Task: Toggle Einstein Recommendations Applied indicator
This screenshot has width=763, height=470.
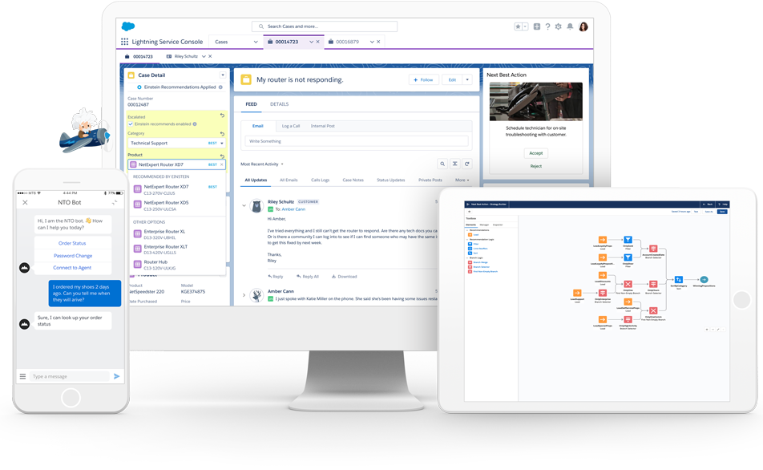Action: [x=139, y=87]
